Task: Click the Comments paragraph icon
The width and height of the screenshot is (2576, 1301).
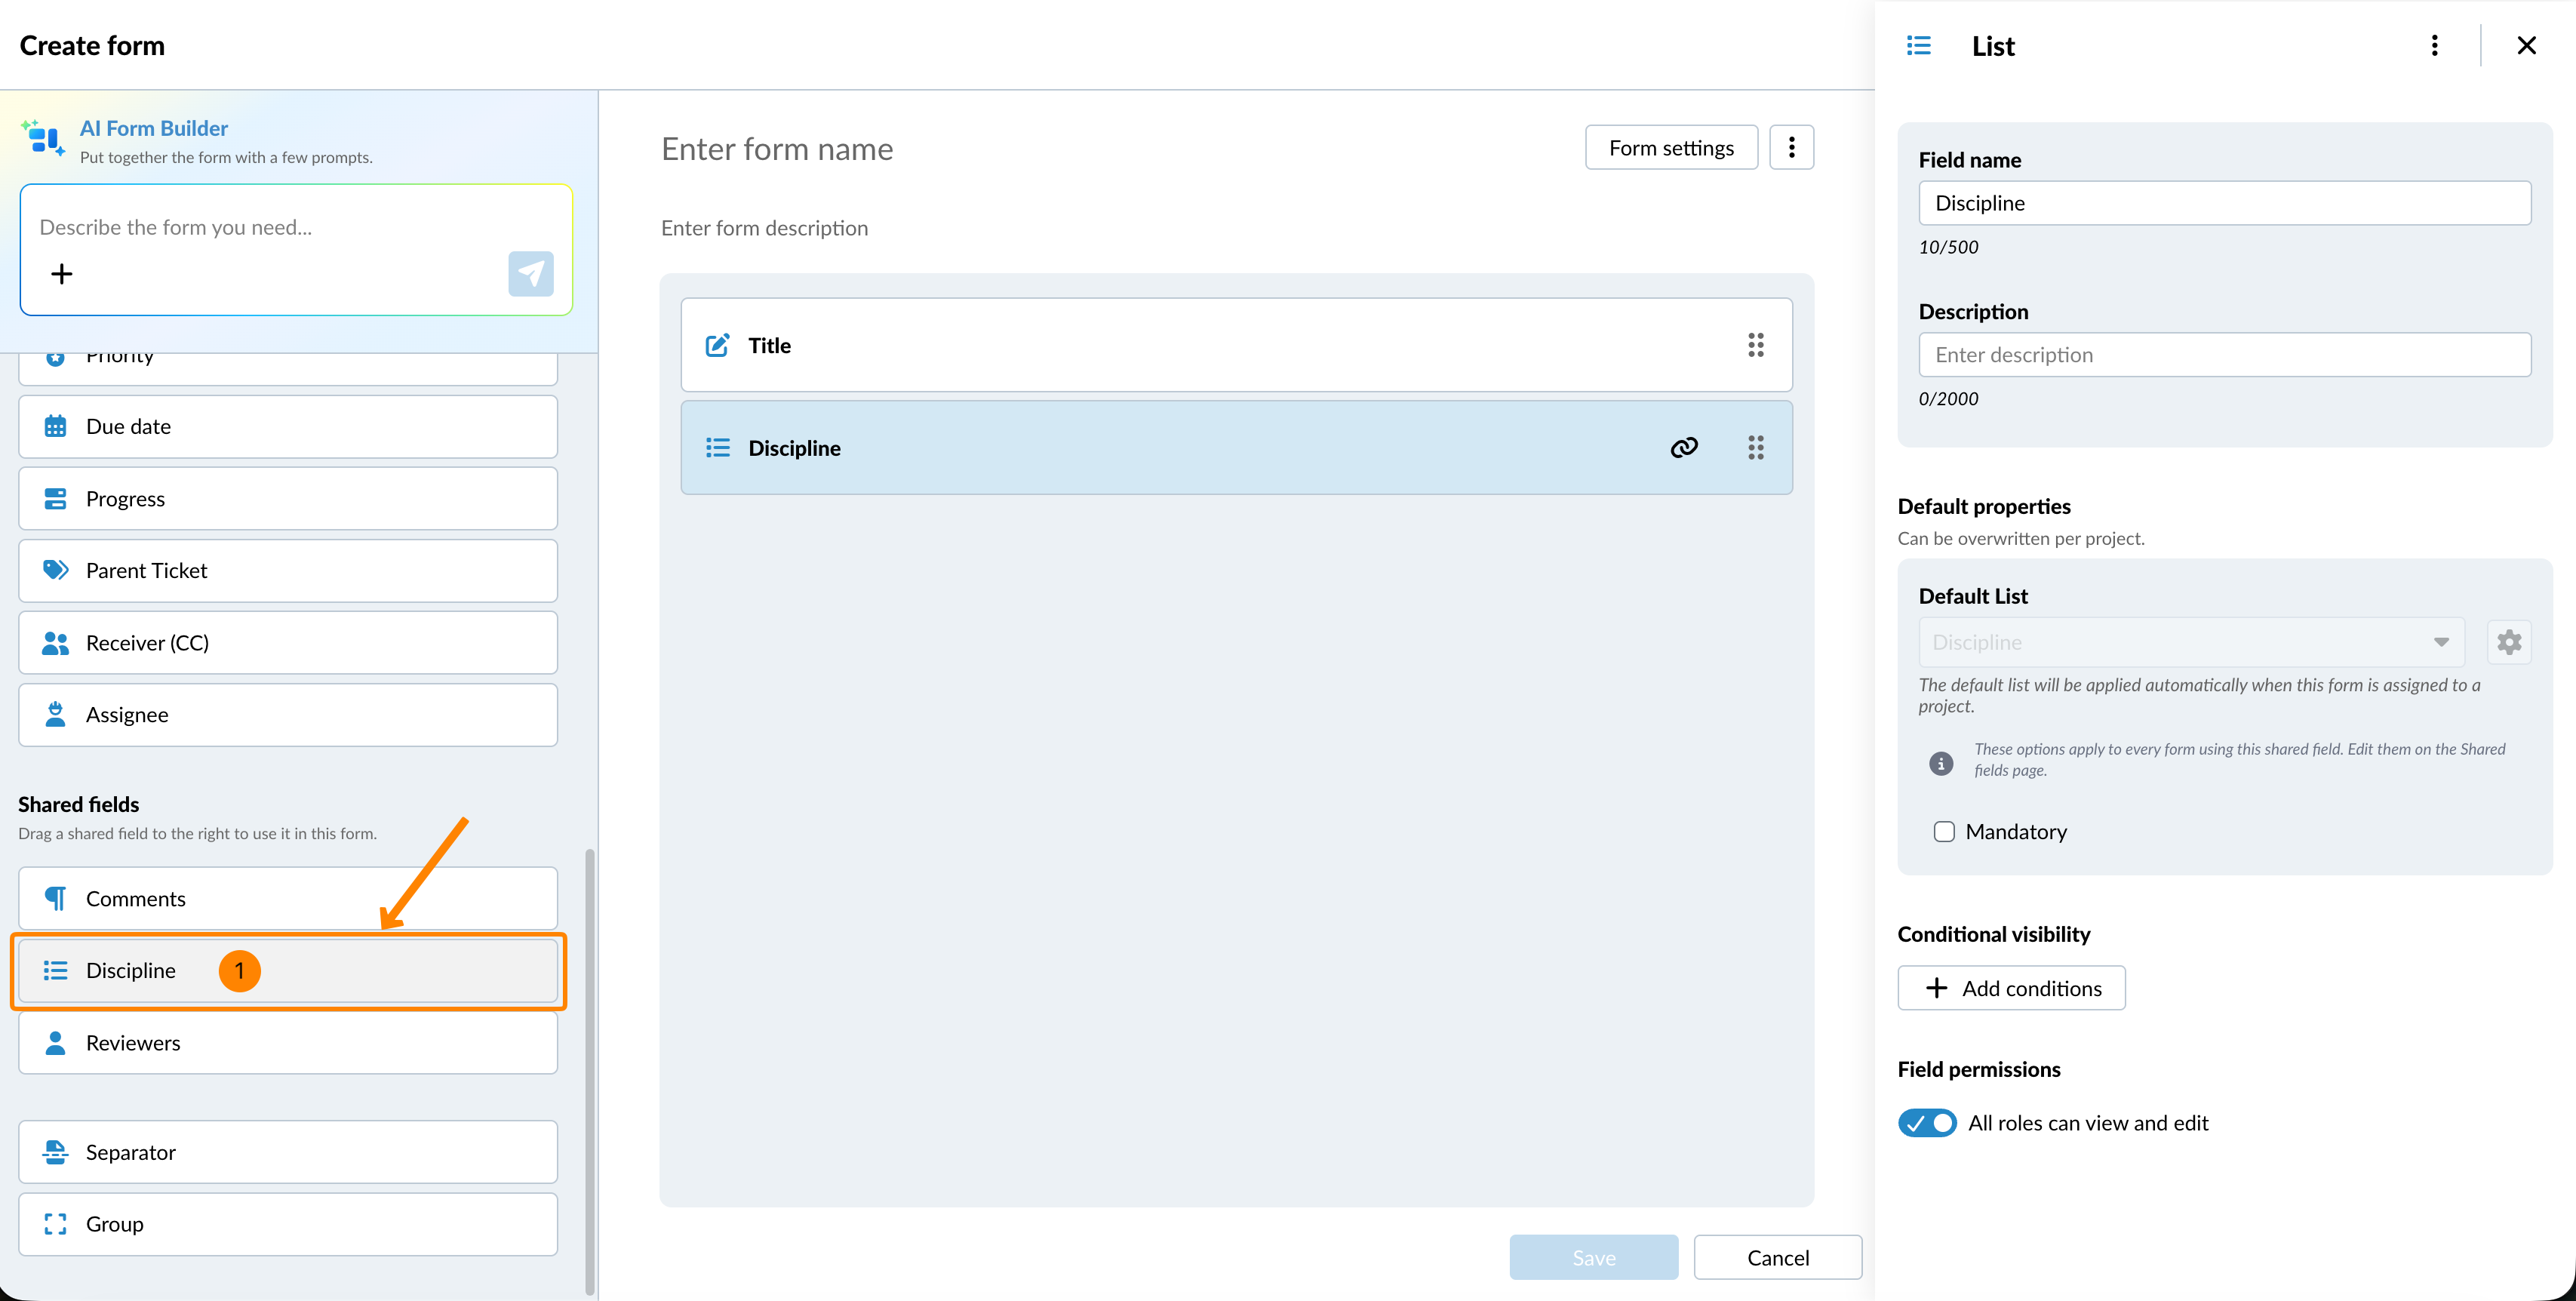Action: click(x=56, y=899)
